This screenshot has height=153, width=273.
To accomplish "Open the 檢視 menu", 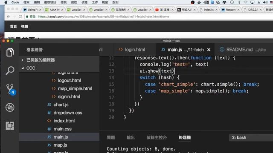I will tap(64, 2).
